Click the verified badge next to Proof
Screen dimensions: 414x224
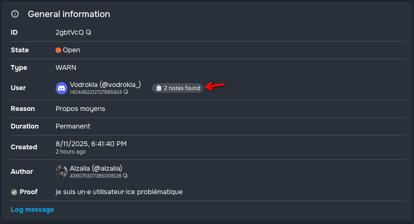(x=14, y=192)
